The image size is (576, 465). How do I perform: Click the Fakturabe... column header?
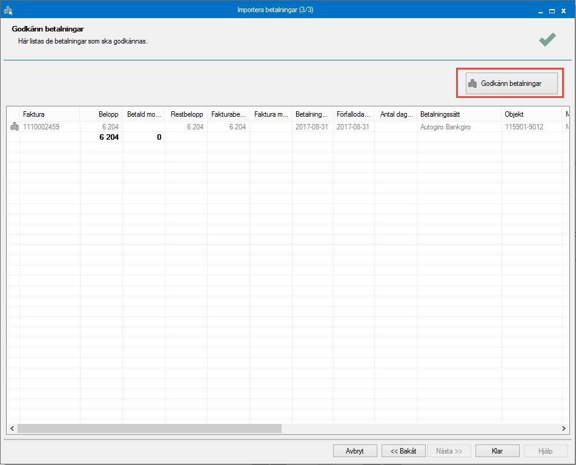(228, 114)
